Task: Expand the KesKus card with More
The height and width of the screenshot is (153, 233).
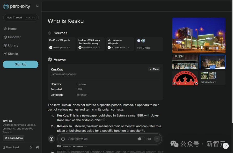Action: [x=154, y=69]
